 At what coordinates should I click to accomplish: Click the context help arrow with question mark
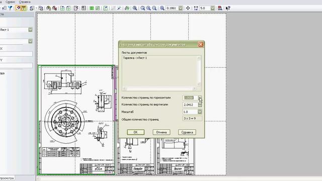pyautogui.click(x=228, y=8)
